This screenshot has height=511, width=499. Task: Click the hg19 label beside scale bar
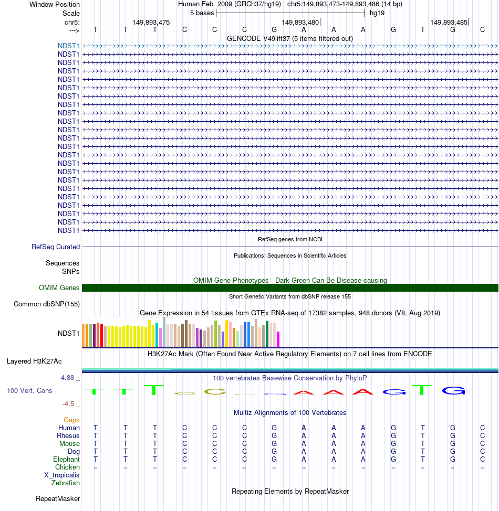point(377,13)
